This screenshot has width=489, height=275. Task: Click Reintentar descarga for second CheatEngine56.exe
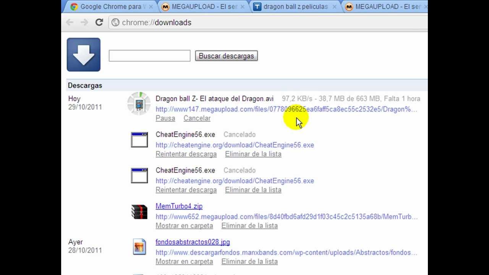click(x=186, y=190)
